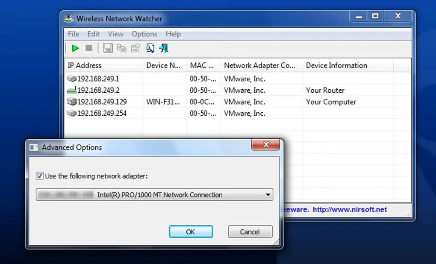
Task: Maximize the Wireless Network Watcher window
Action: 375,17
